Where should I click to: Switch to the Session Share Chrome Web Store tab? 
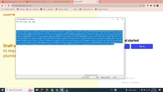pos(62,2)
